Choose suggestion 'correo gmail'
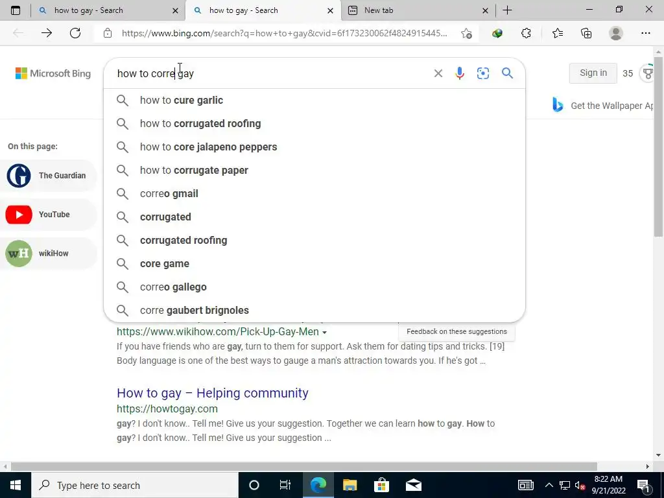The image size is (664, 498). pos(314,193)
